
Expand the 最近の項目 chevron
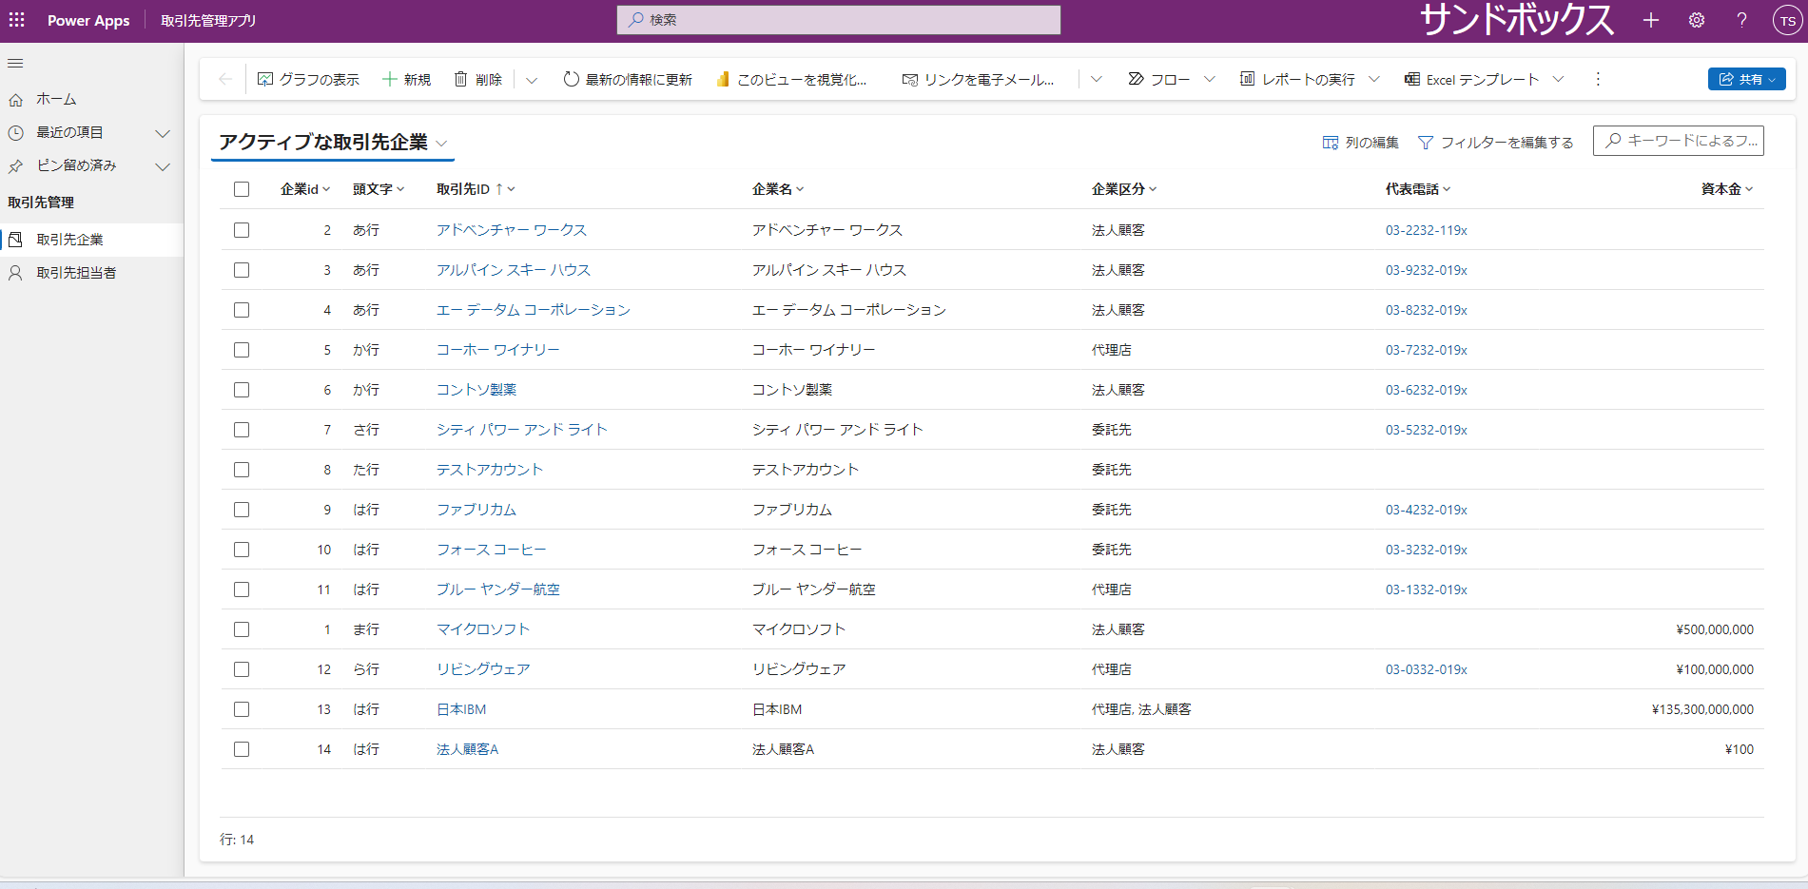163,133
